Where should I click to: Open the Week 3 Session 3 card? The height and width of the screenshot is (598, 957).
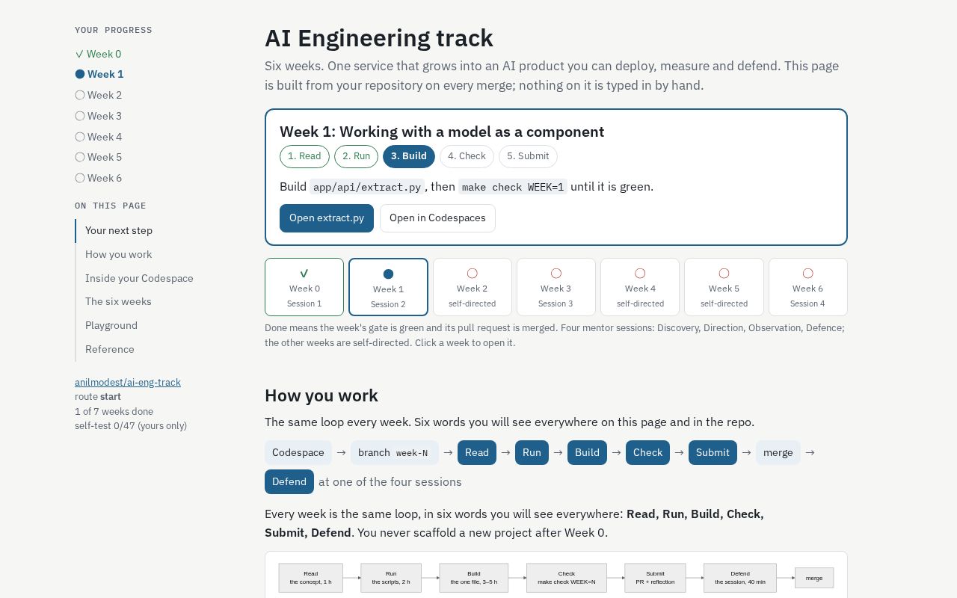[556, 287]
